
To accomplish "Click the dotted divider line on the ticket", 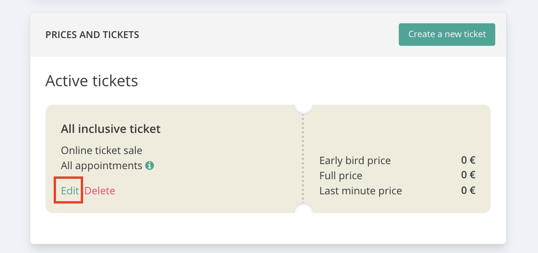I will coord(303,158).
